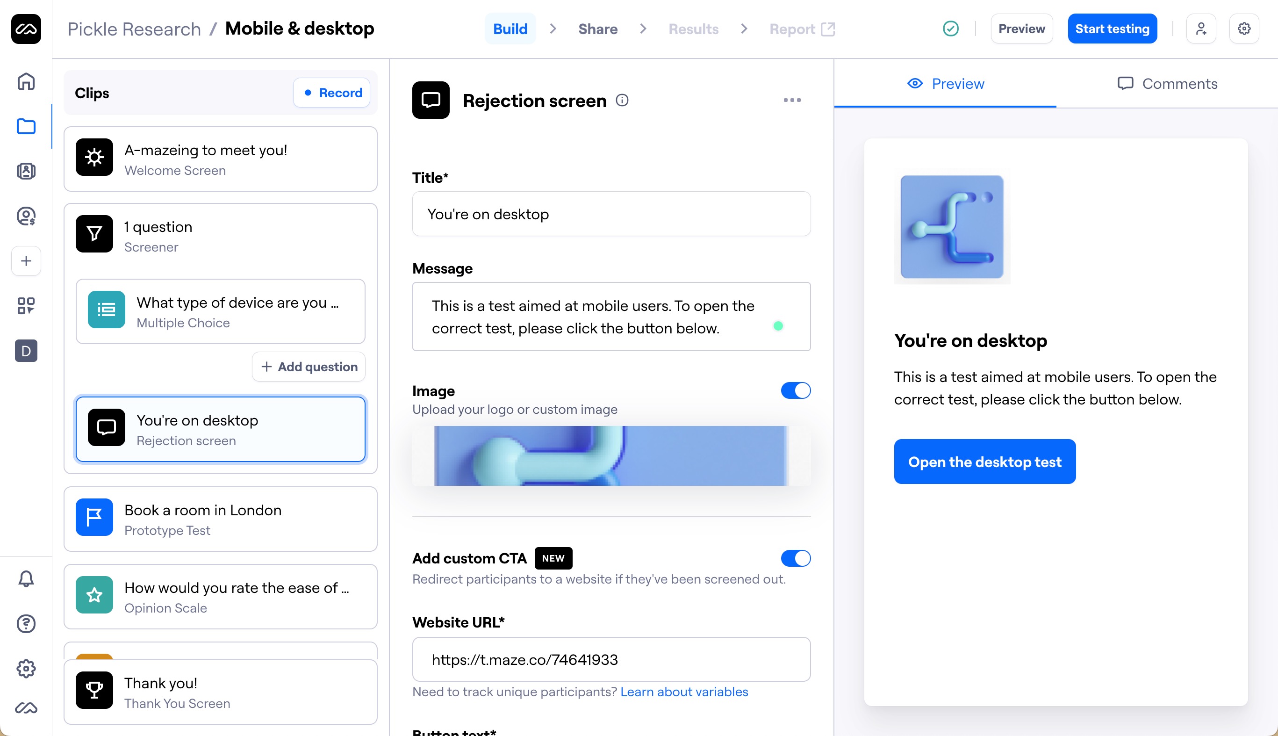Click the Thank You trophy icon
1278x736 pixels.
coord(94,690)
